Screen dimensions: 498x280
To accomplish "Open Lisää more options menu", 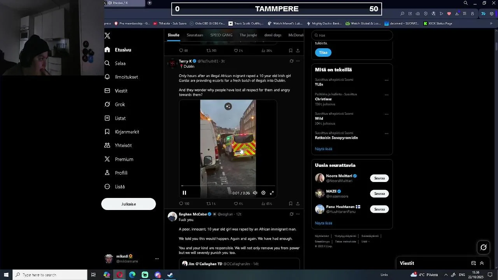I will pyautogui.click(x=115, y=187).
